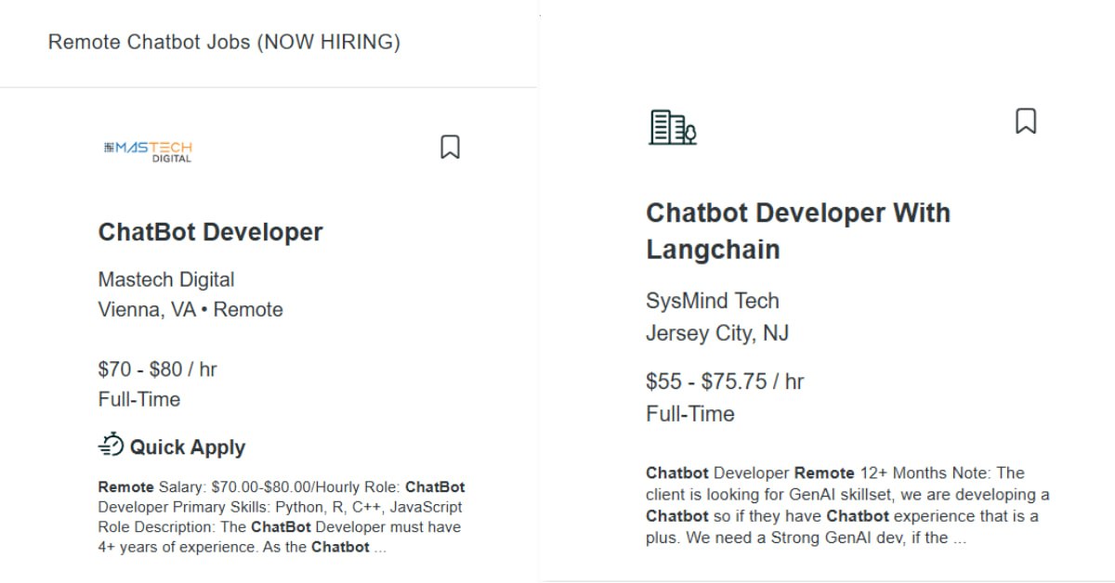The width and height of the screenshot is (1115, 583).
Task: Open the Quick Apply link text
Action: [x=188, y=447]
